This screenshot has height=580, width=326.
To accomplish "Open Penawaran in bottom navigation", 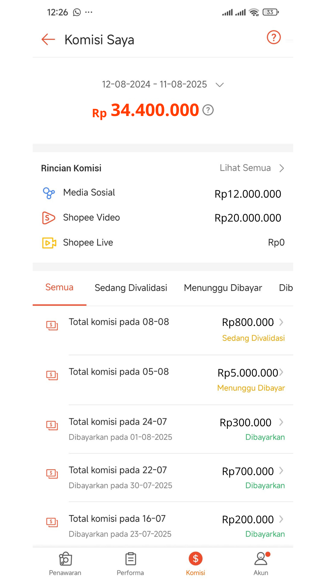I will (65, 563).
